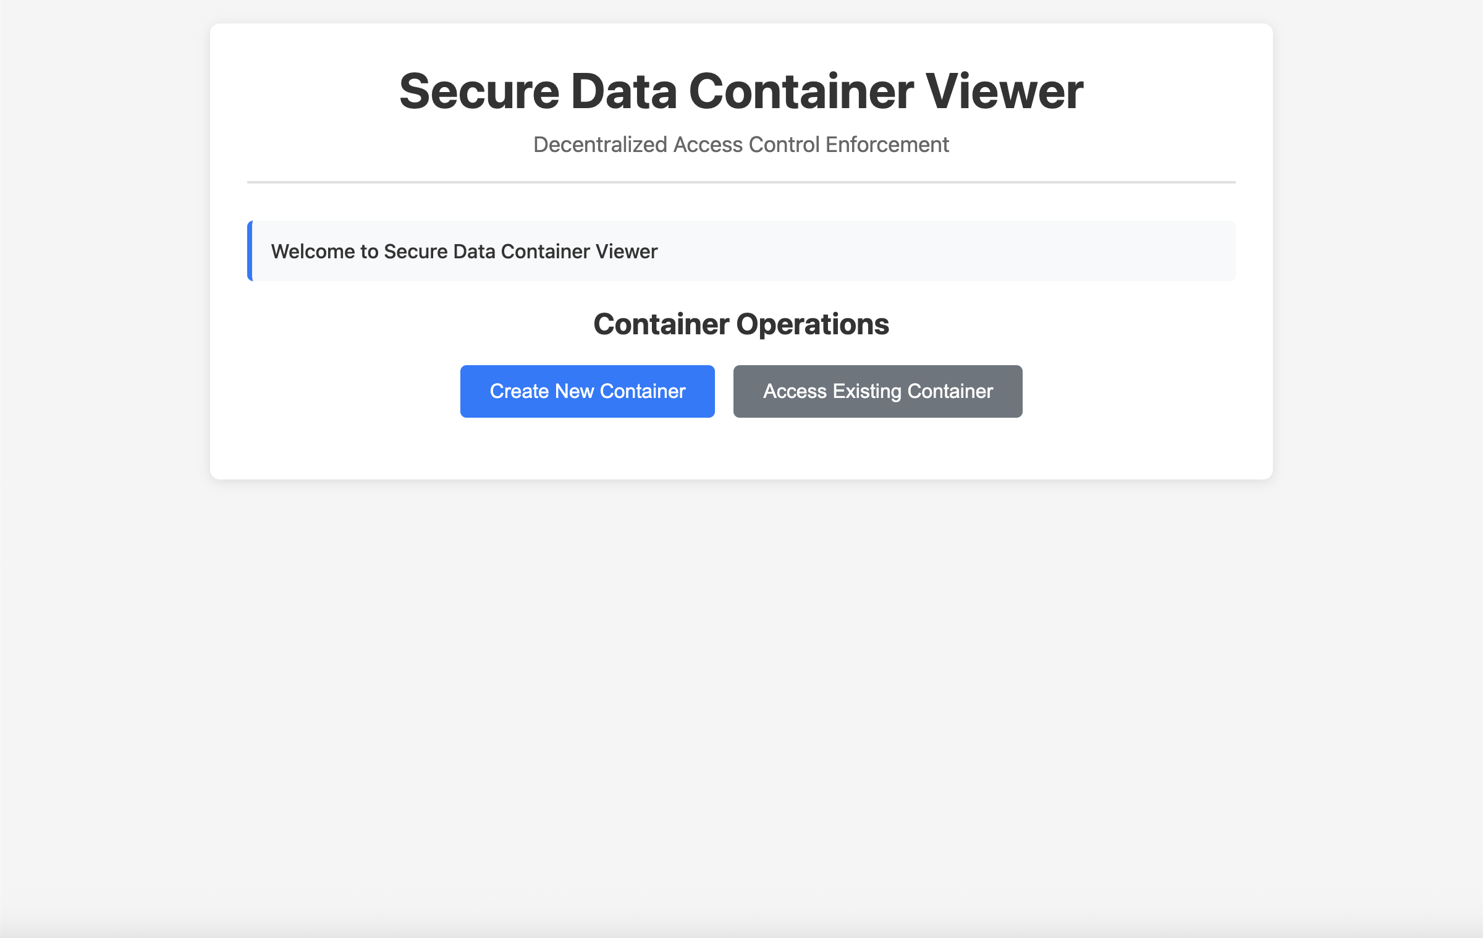1483x938 pixels.
Task: Click the word "Decentralized" in the subtitle
Action: click(x=600, y=145)
